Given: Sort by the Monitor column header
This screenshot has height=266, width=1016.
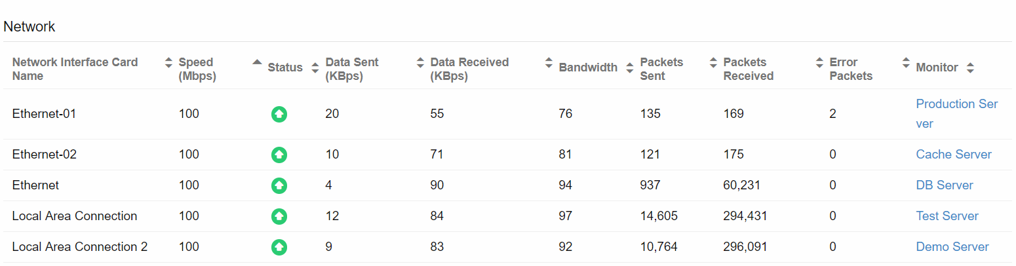Looking at the screenshot, I should coord(937,67).
